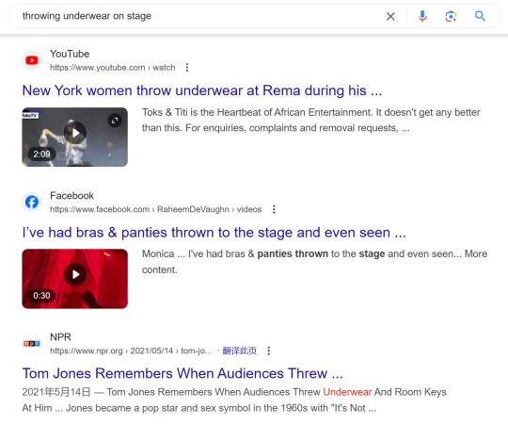Open 'I've had bras & panties thrown' link

point(214,233)
